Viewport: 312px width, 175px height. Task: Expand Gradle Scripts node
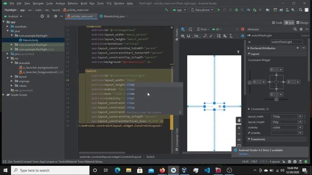pyautogui.click(x=3, y=95)
